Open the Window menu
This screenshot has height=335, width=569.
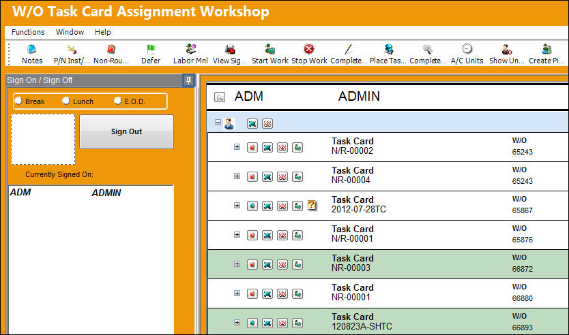[70, 32]
